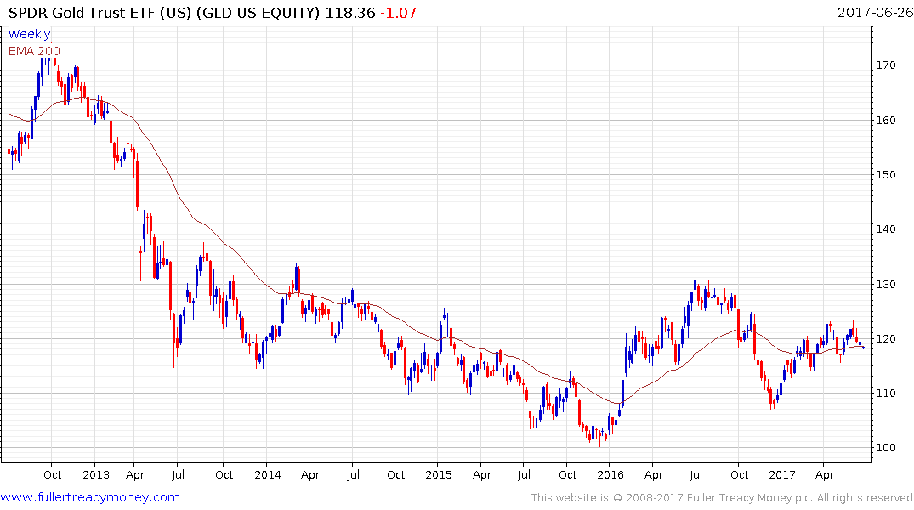
Task: Click the copyright notice text
Action: pos(722,498)
